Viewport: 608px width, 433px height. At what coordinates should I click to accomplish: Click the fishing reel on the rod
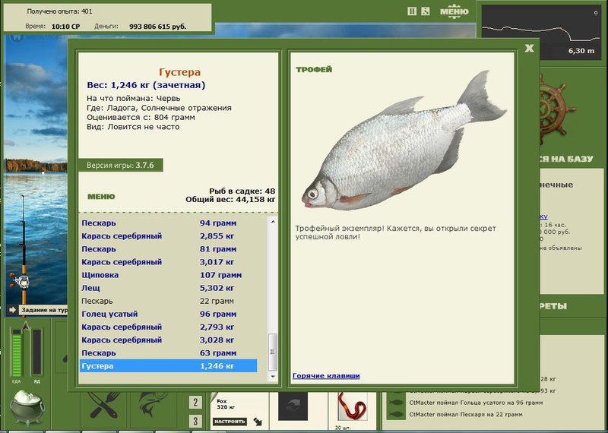21,280
